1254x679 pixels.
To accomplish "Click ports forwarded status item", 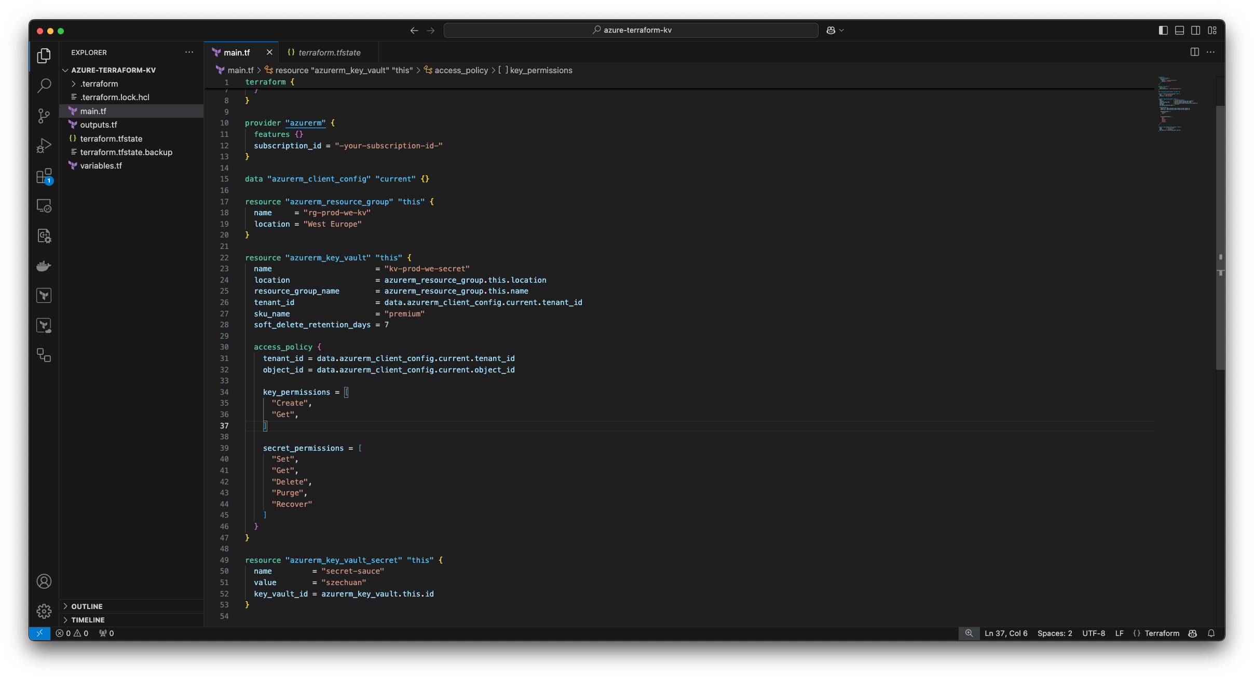I will coord(106,633).
